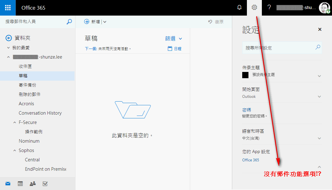This screenshot has height=190, width=332.
Task: Click the back arrow next to 資料夾
Action: pyautogui.click(x=9, y=38)
